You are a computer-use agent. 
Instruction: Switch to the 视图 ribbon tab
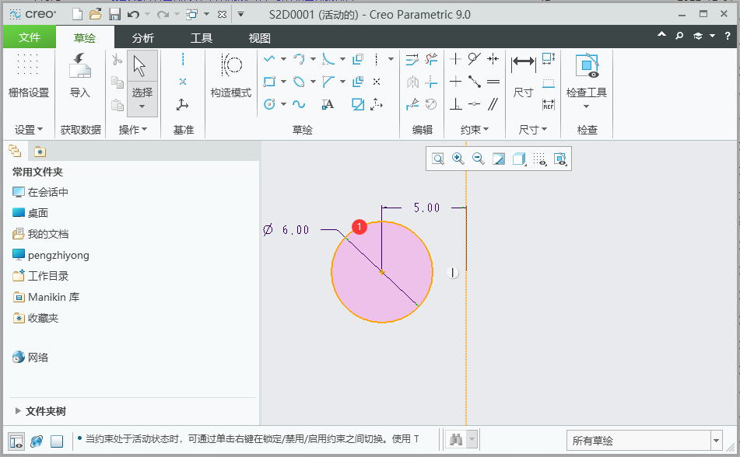pos(260,38)
